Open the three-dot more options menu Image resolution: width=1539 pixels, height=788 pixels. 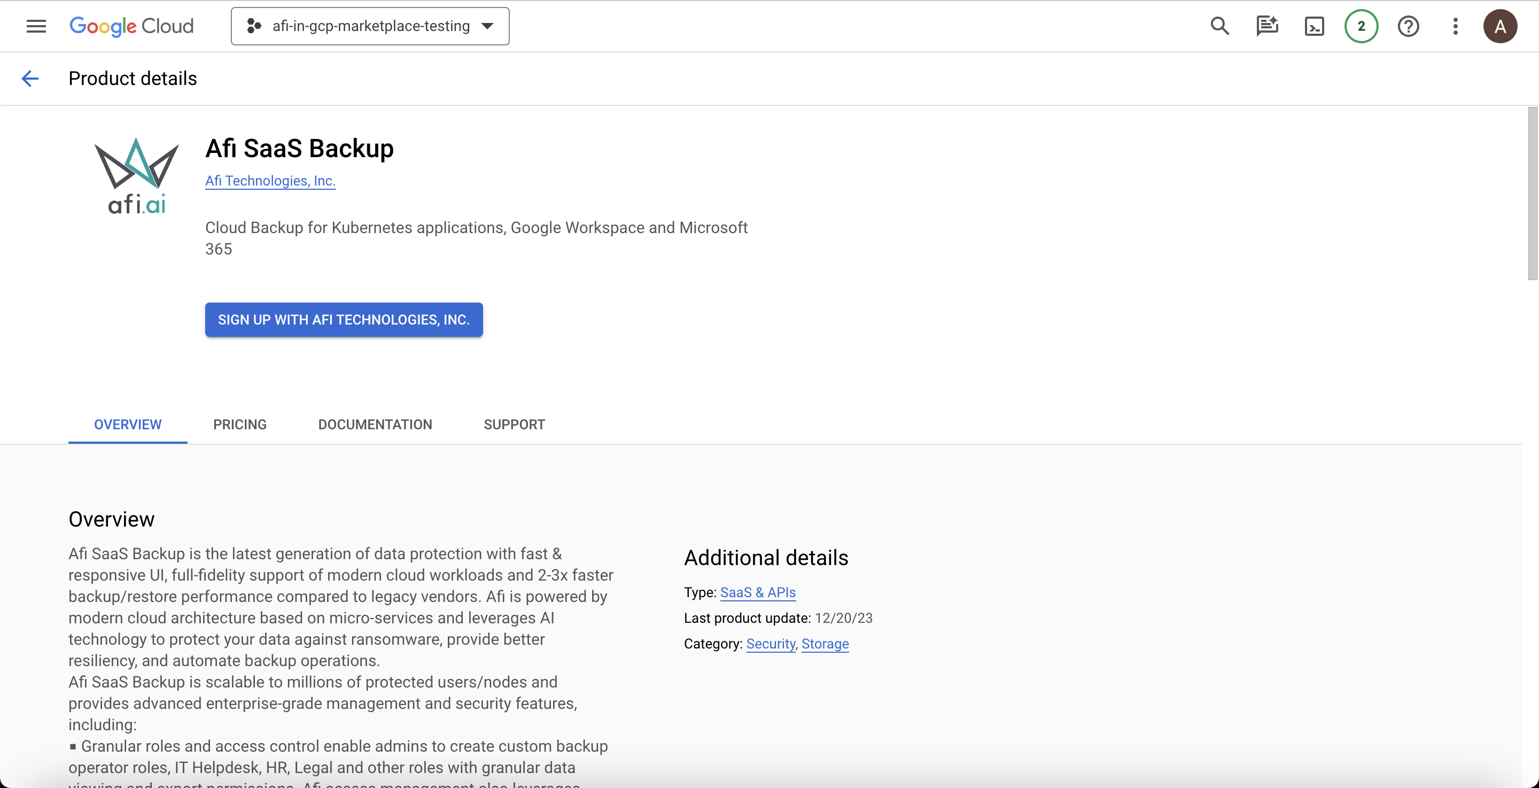[x=1455, y=26]
